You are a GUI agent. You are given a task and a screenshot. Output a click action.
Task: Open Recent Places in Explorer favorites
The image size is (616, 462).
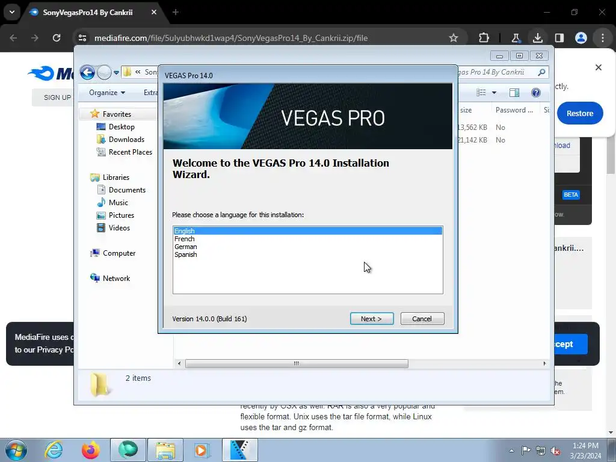[130, 152]
